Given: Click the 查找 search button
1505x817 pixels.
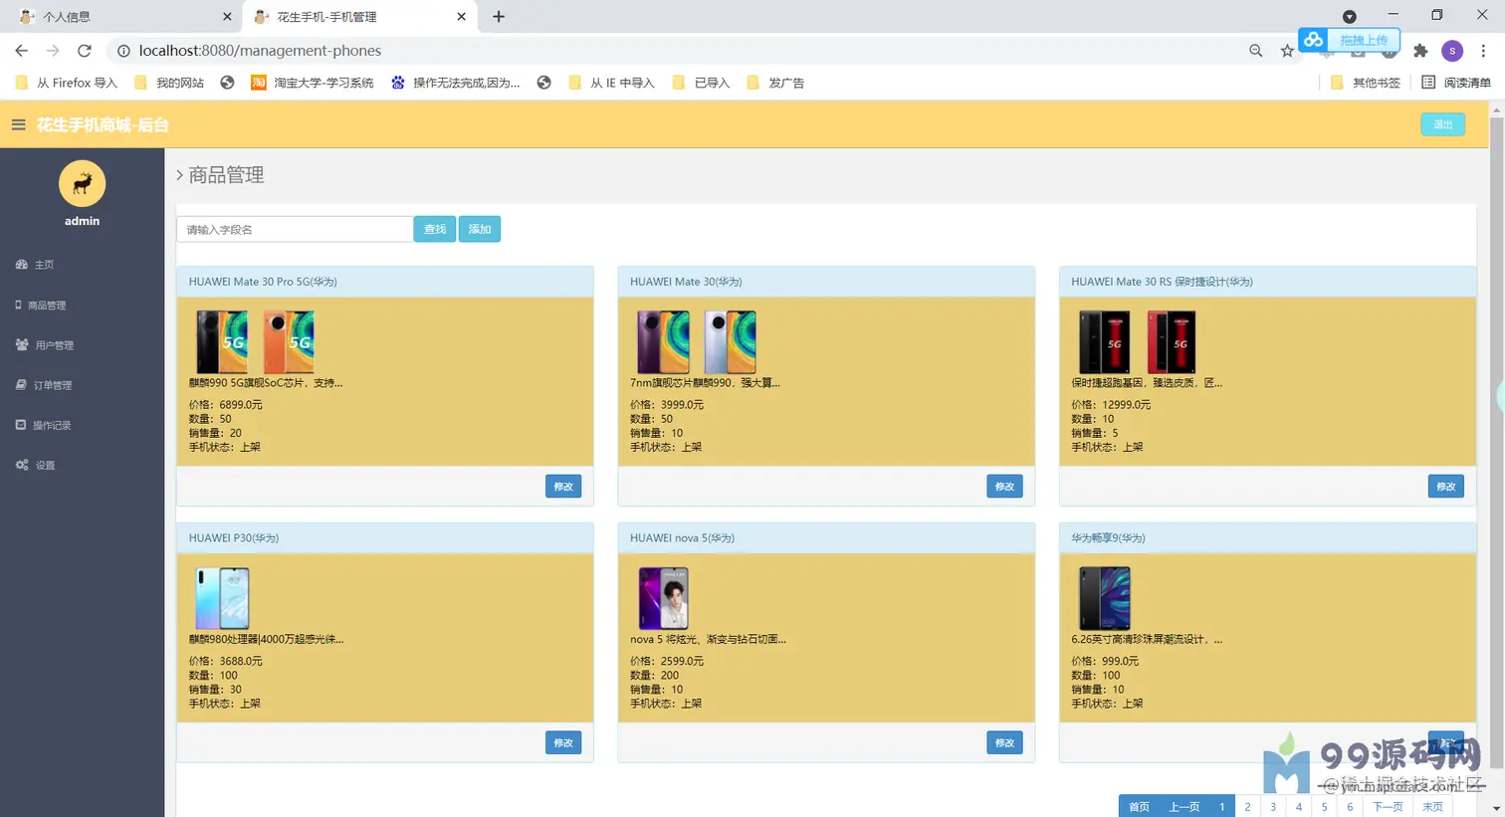Looking at the screenshot, I should click(435, 229).
